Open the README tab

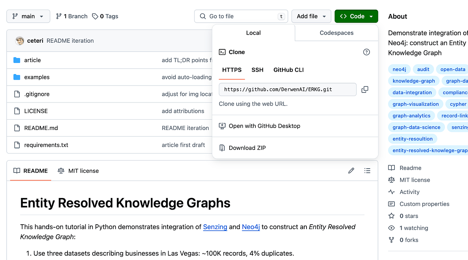point(31,171)
